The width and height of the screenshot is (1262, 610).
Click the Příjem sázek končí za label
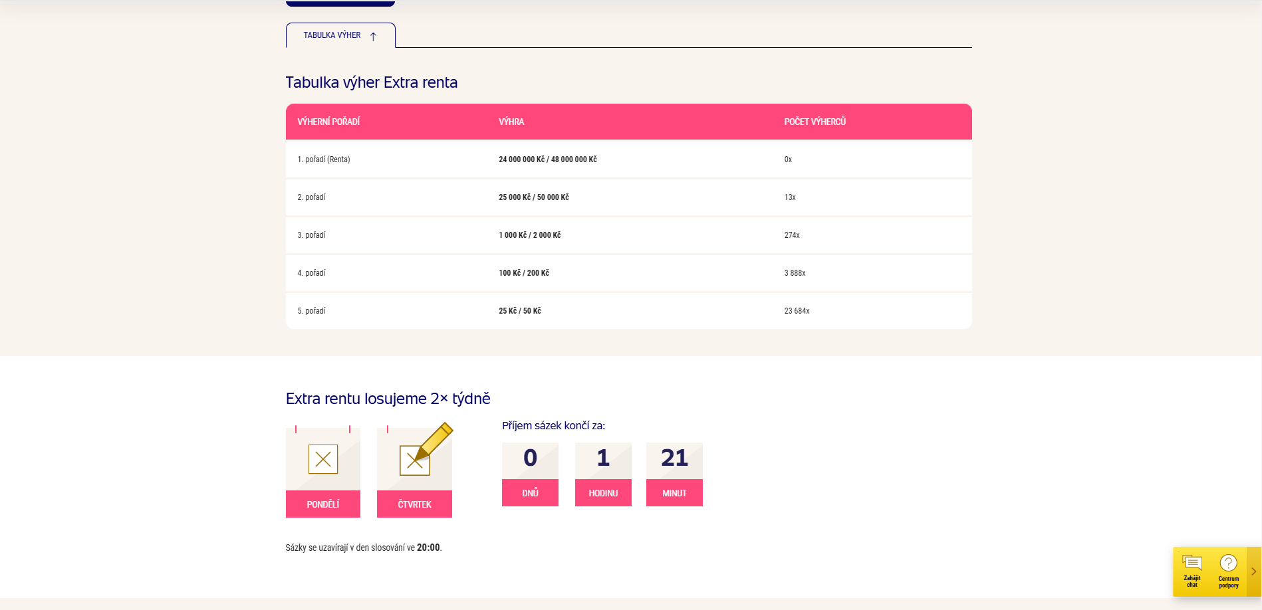[x=553, y=426]
